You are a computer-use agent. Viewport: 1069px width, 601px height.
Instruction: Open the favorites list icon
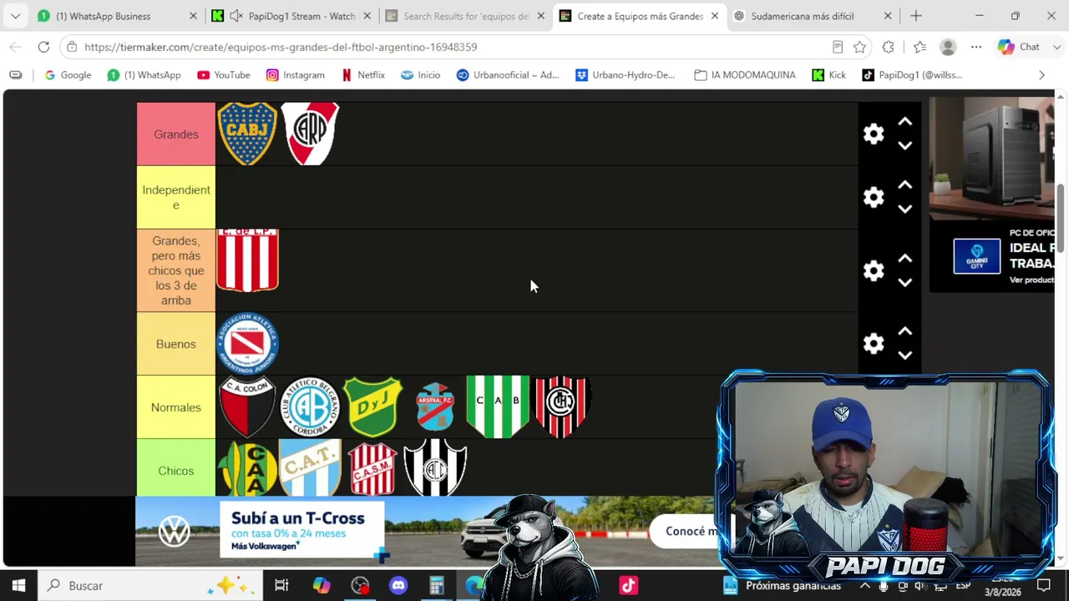click(920, 47)
